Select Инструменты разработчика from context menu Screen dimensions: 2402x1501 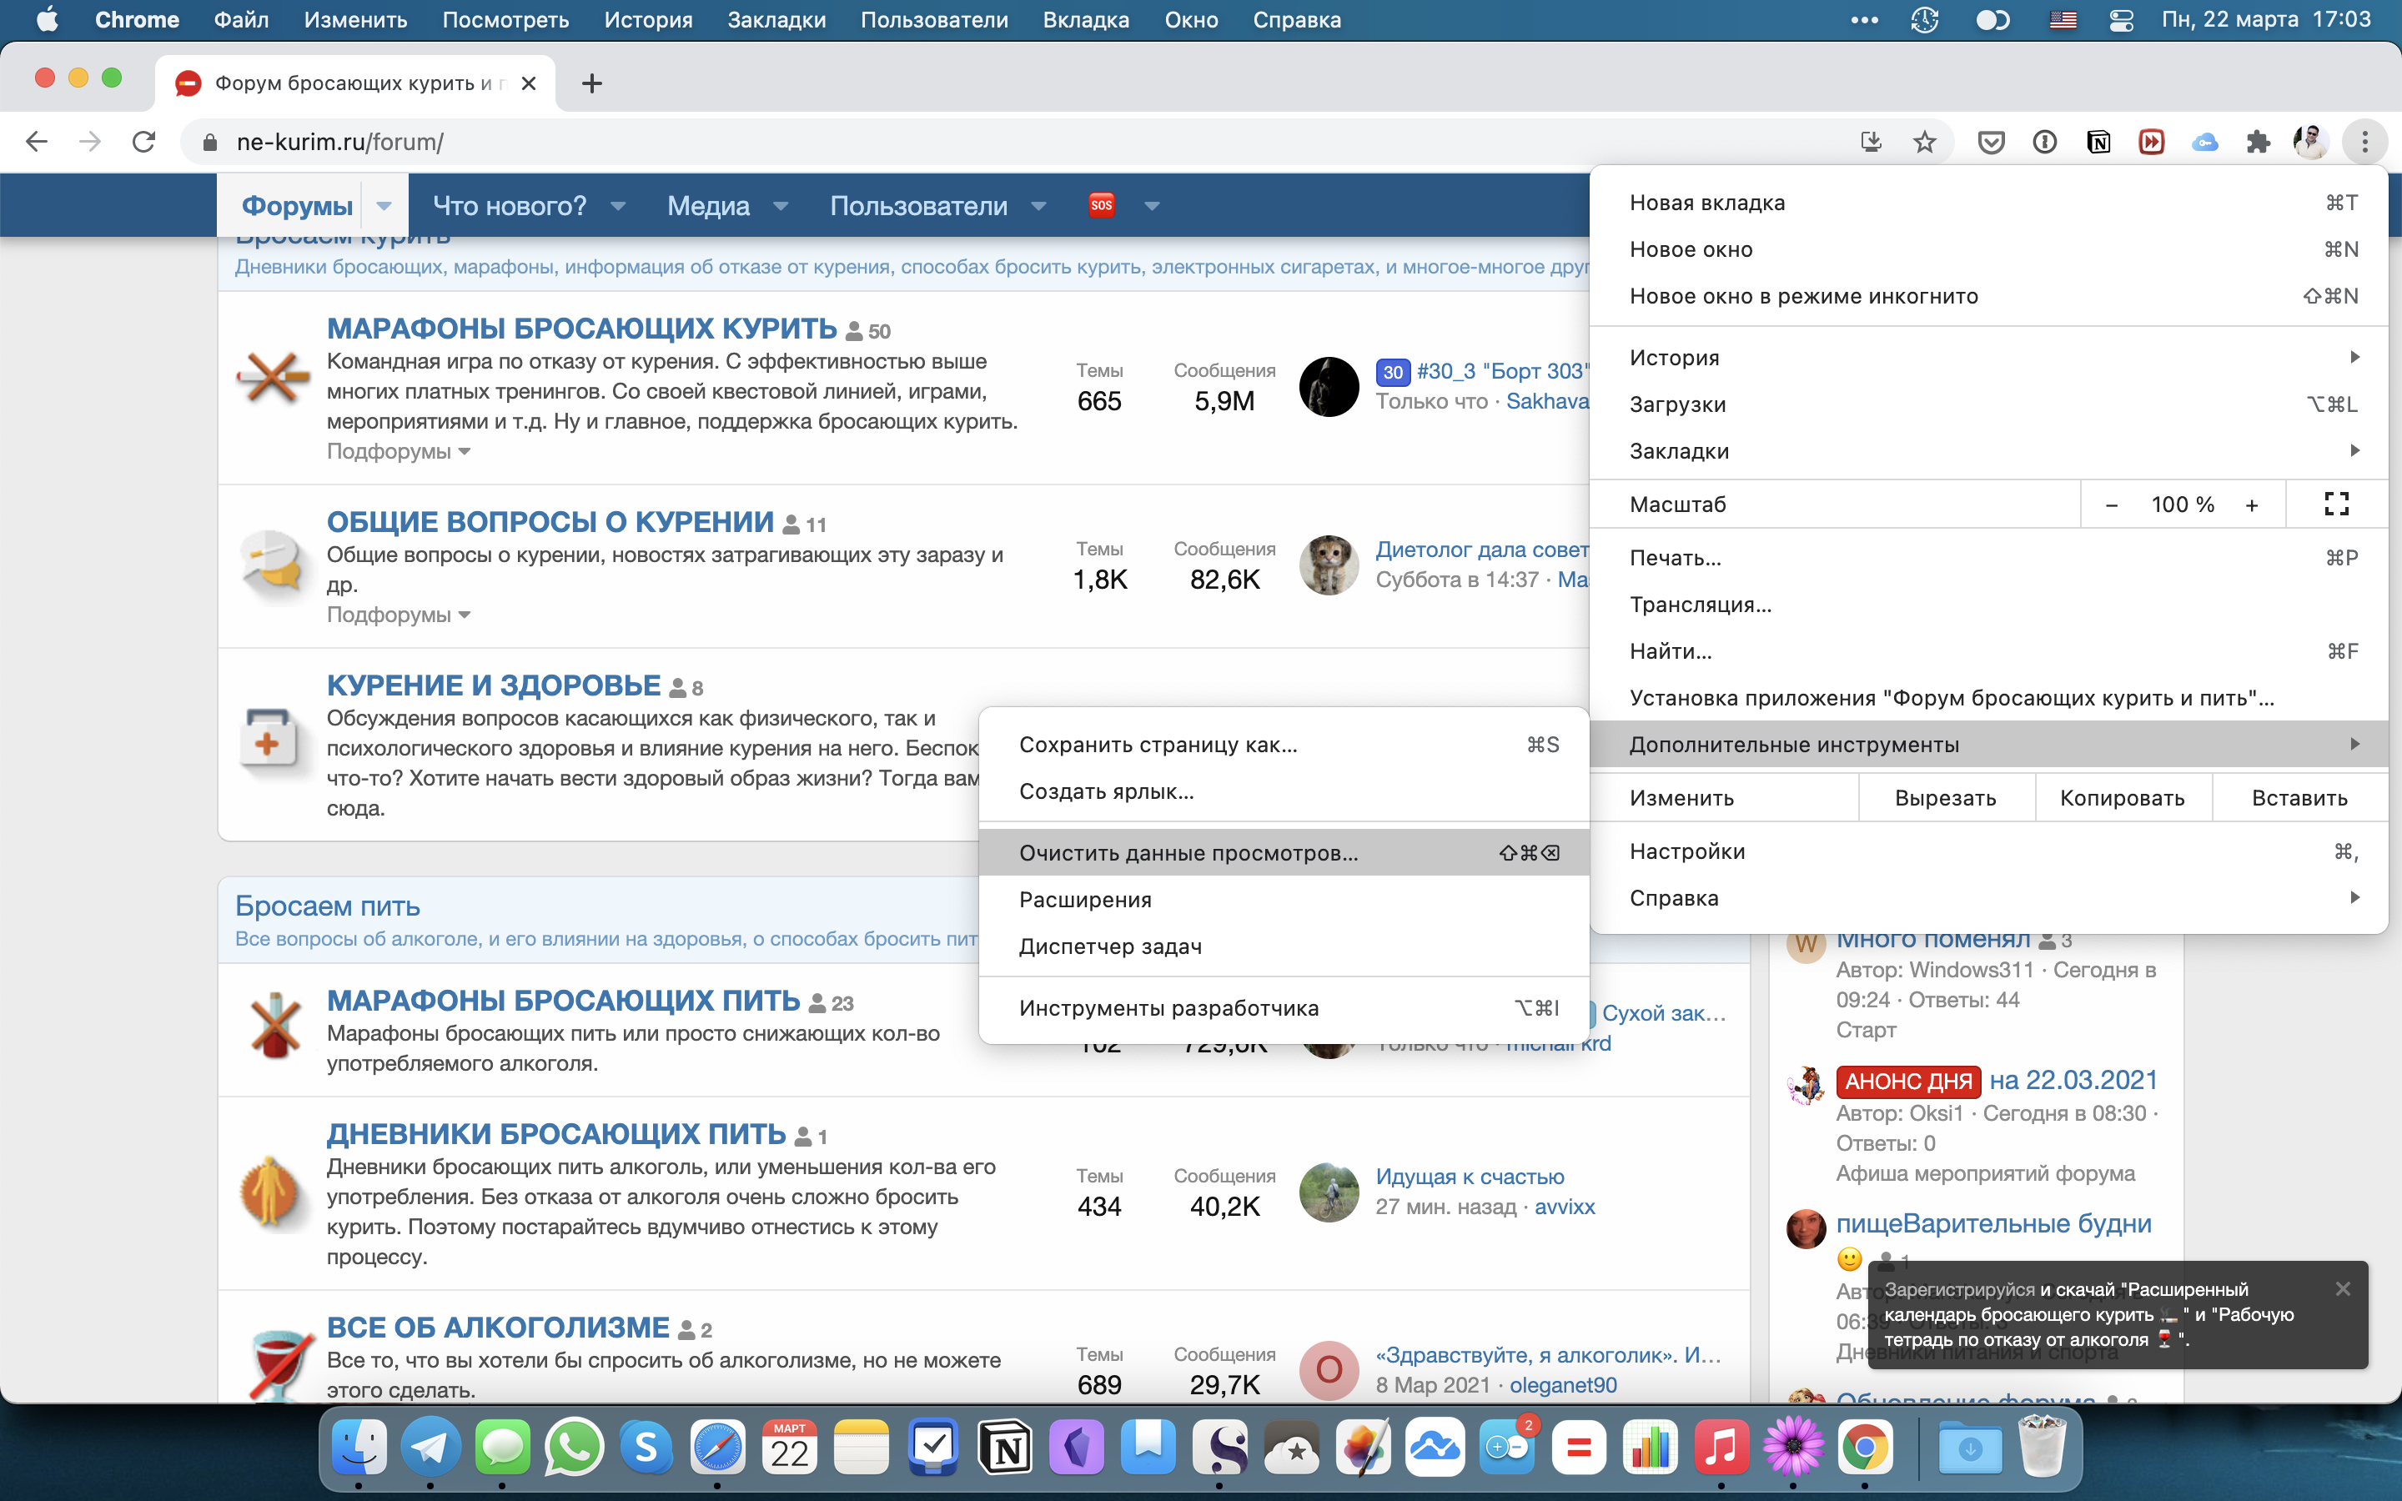coord(1169,1007)
